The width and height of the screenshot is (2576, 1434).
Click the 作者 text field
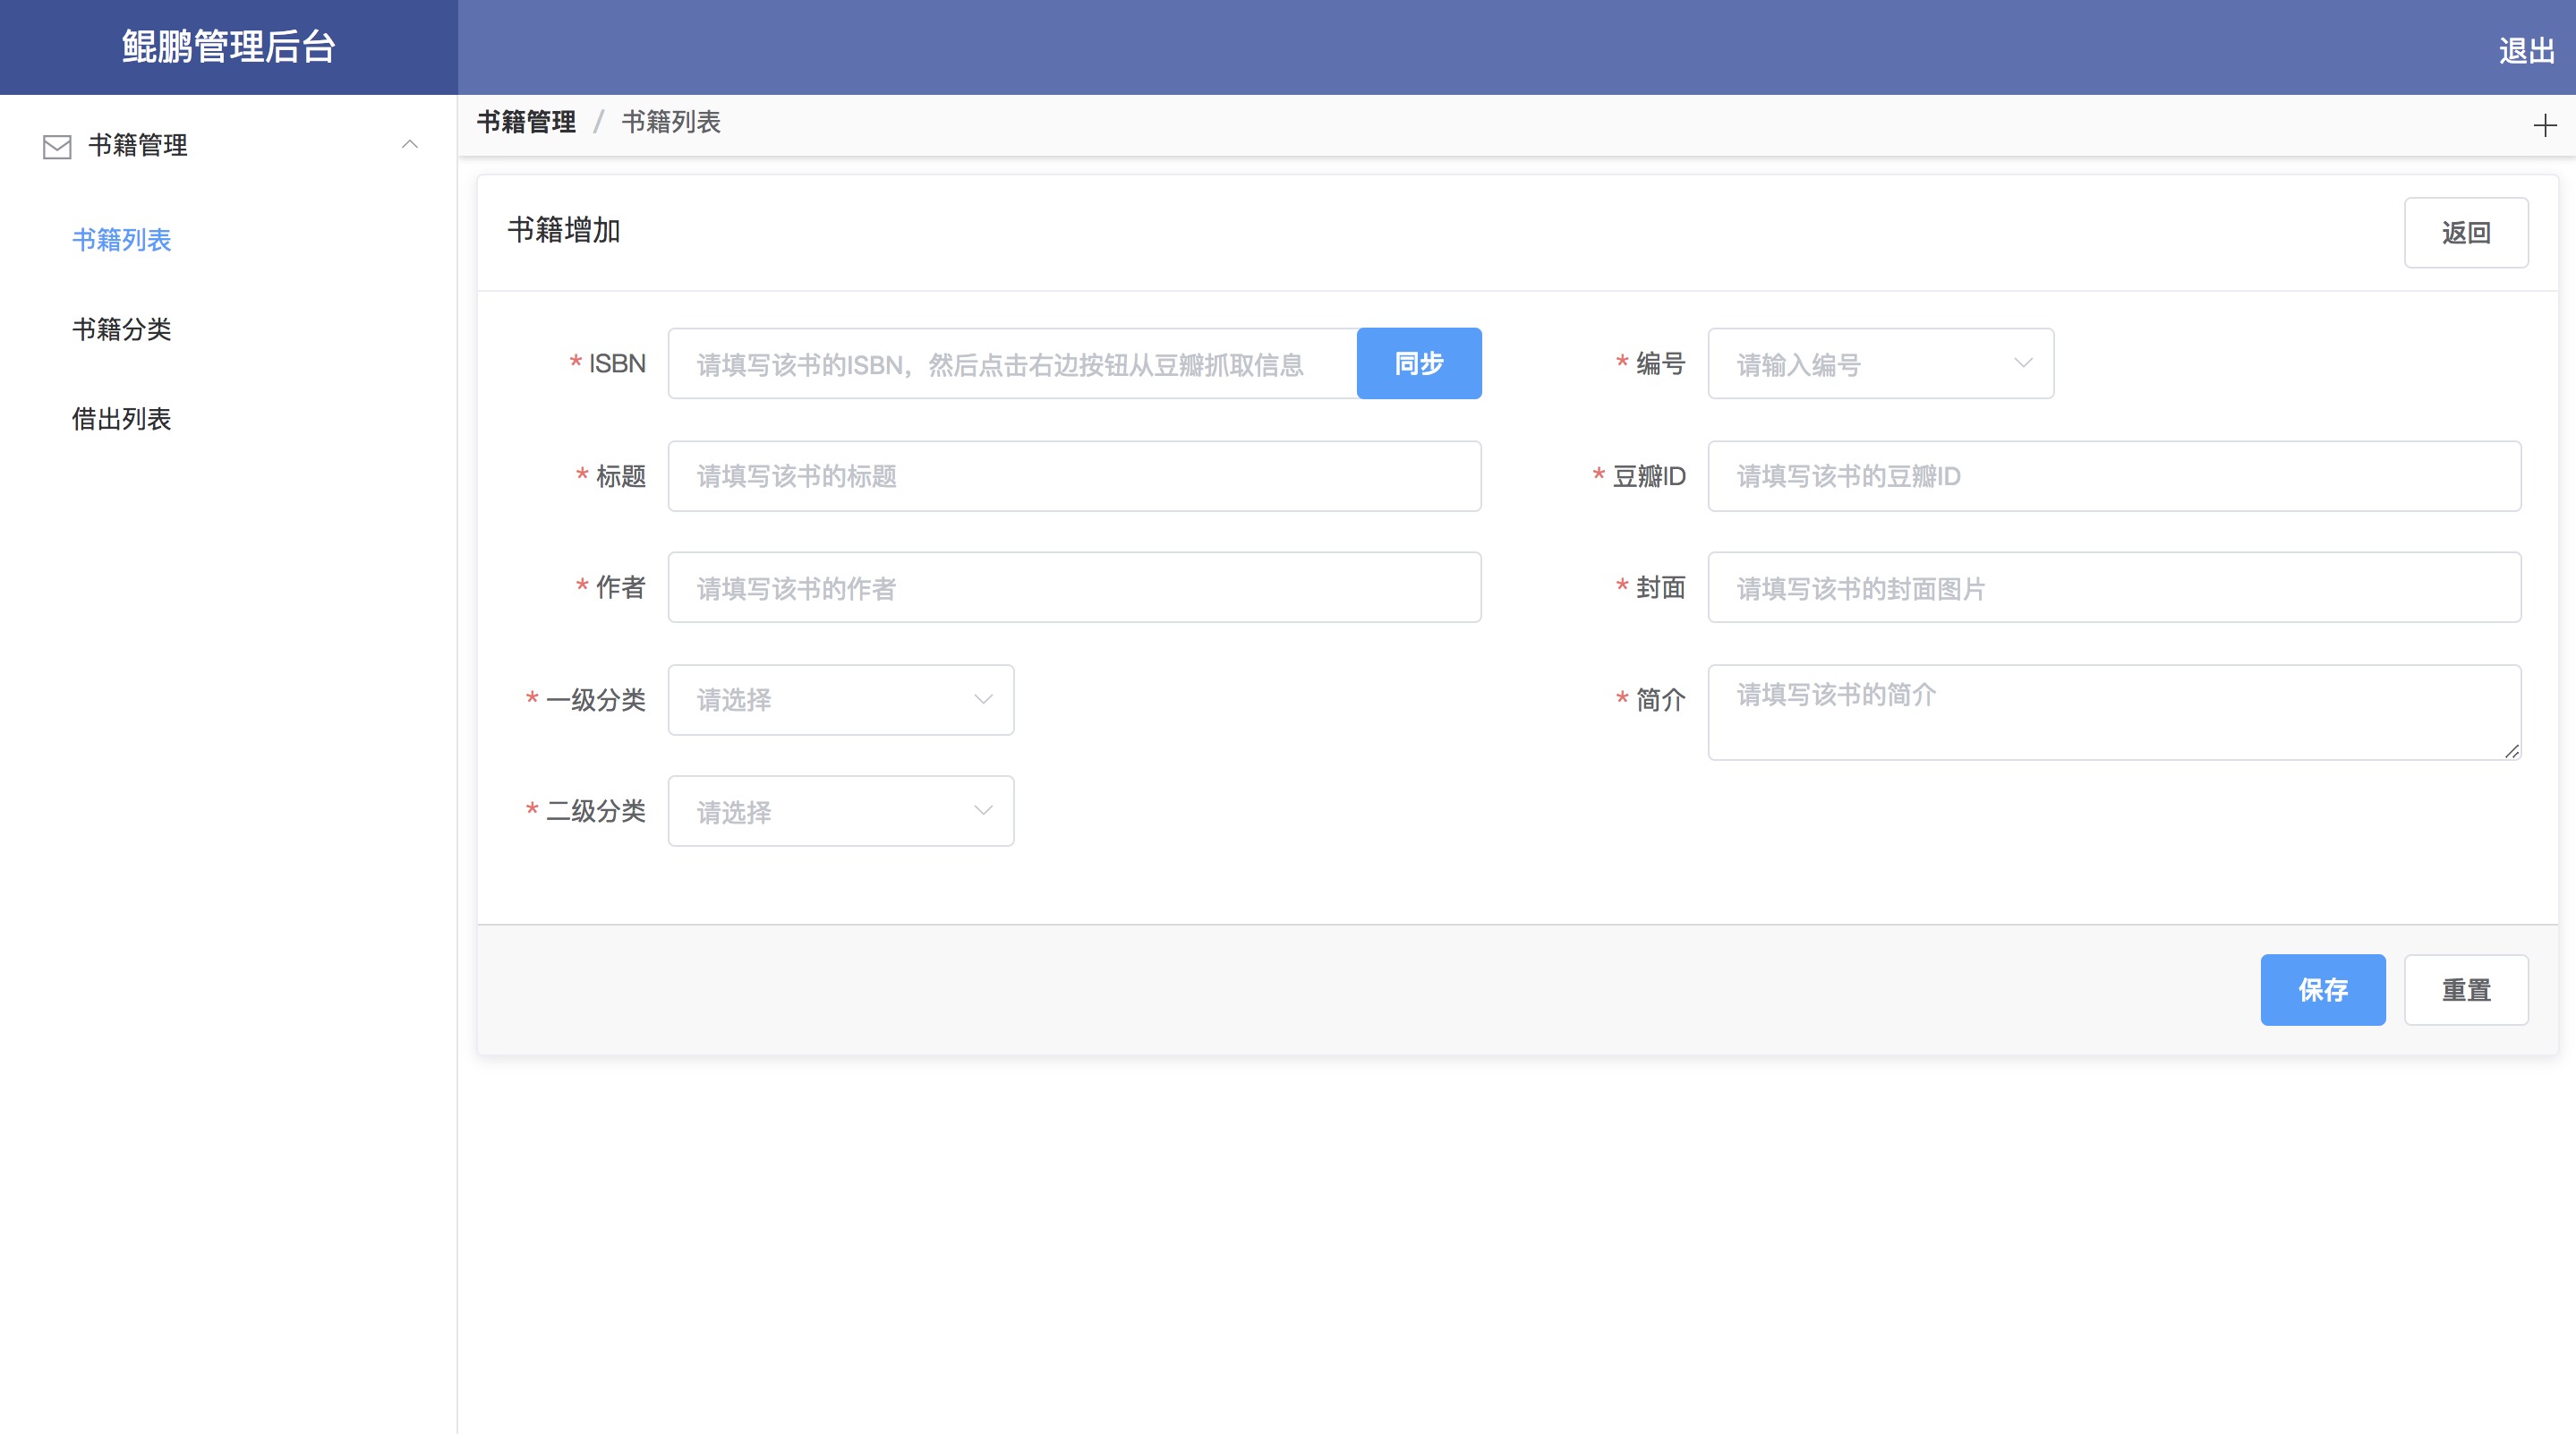(x=1074, y=587)
